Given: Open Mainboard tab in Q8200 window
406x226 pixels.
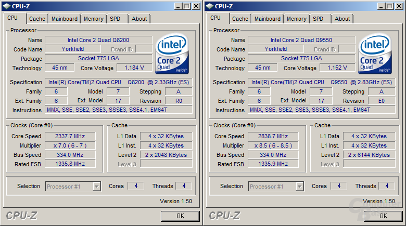Looking at the screenshot, I should point(65,19).
